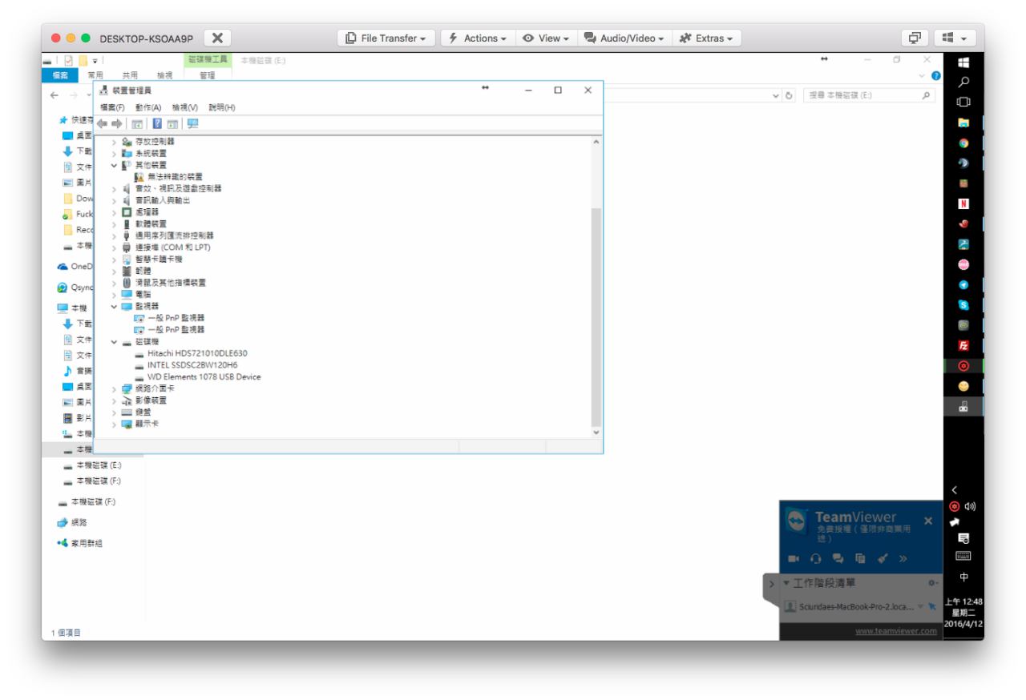Open Task View in remote taskbar
The height and width of the screenshot is (700, 1026).
coord(964,103)
